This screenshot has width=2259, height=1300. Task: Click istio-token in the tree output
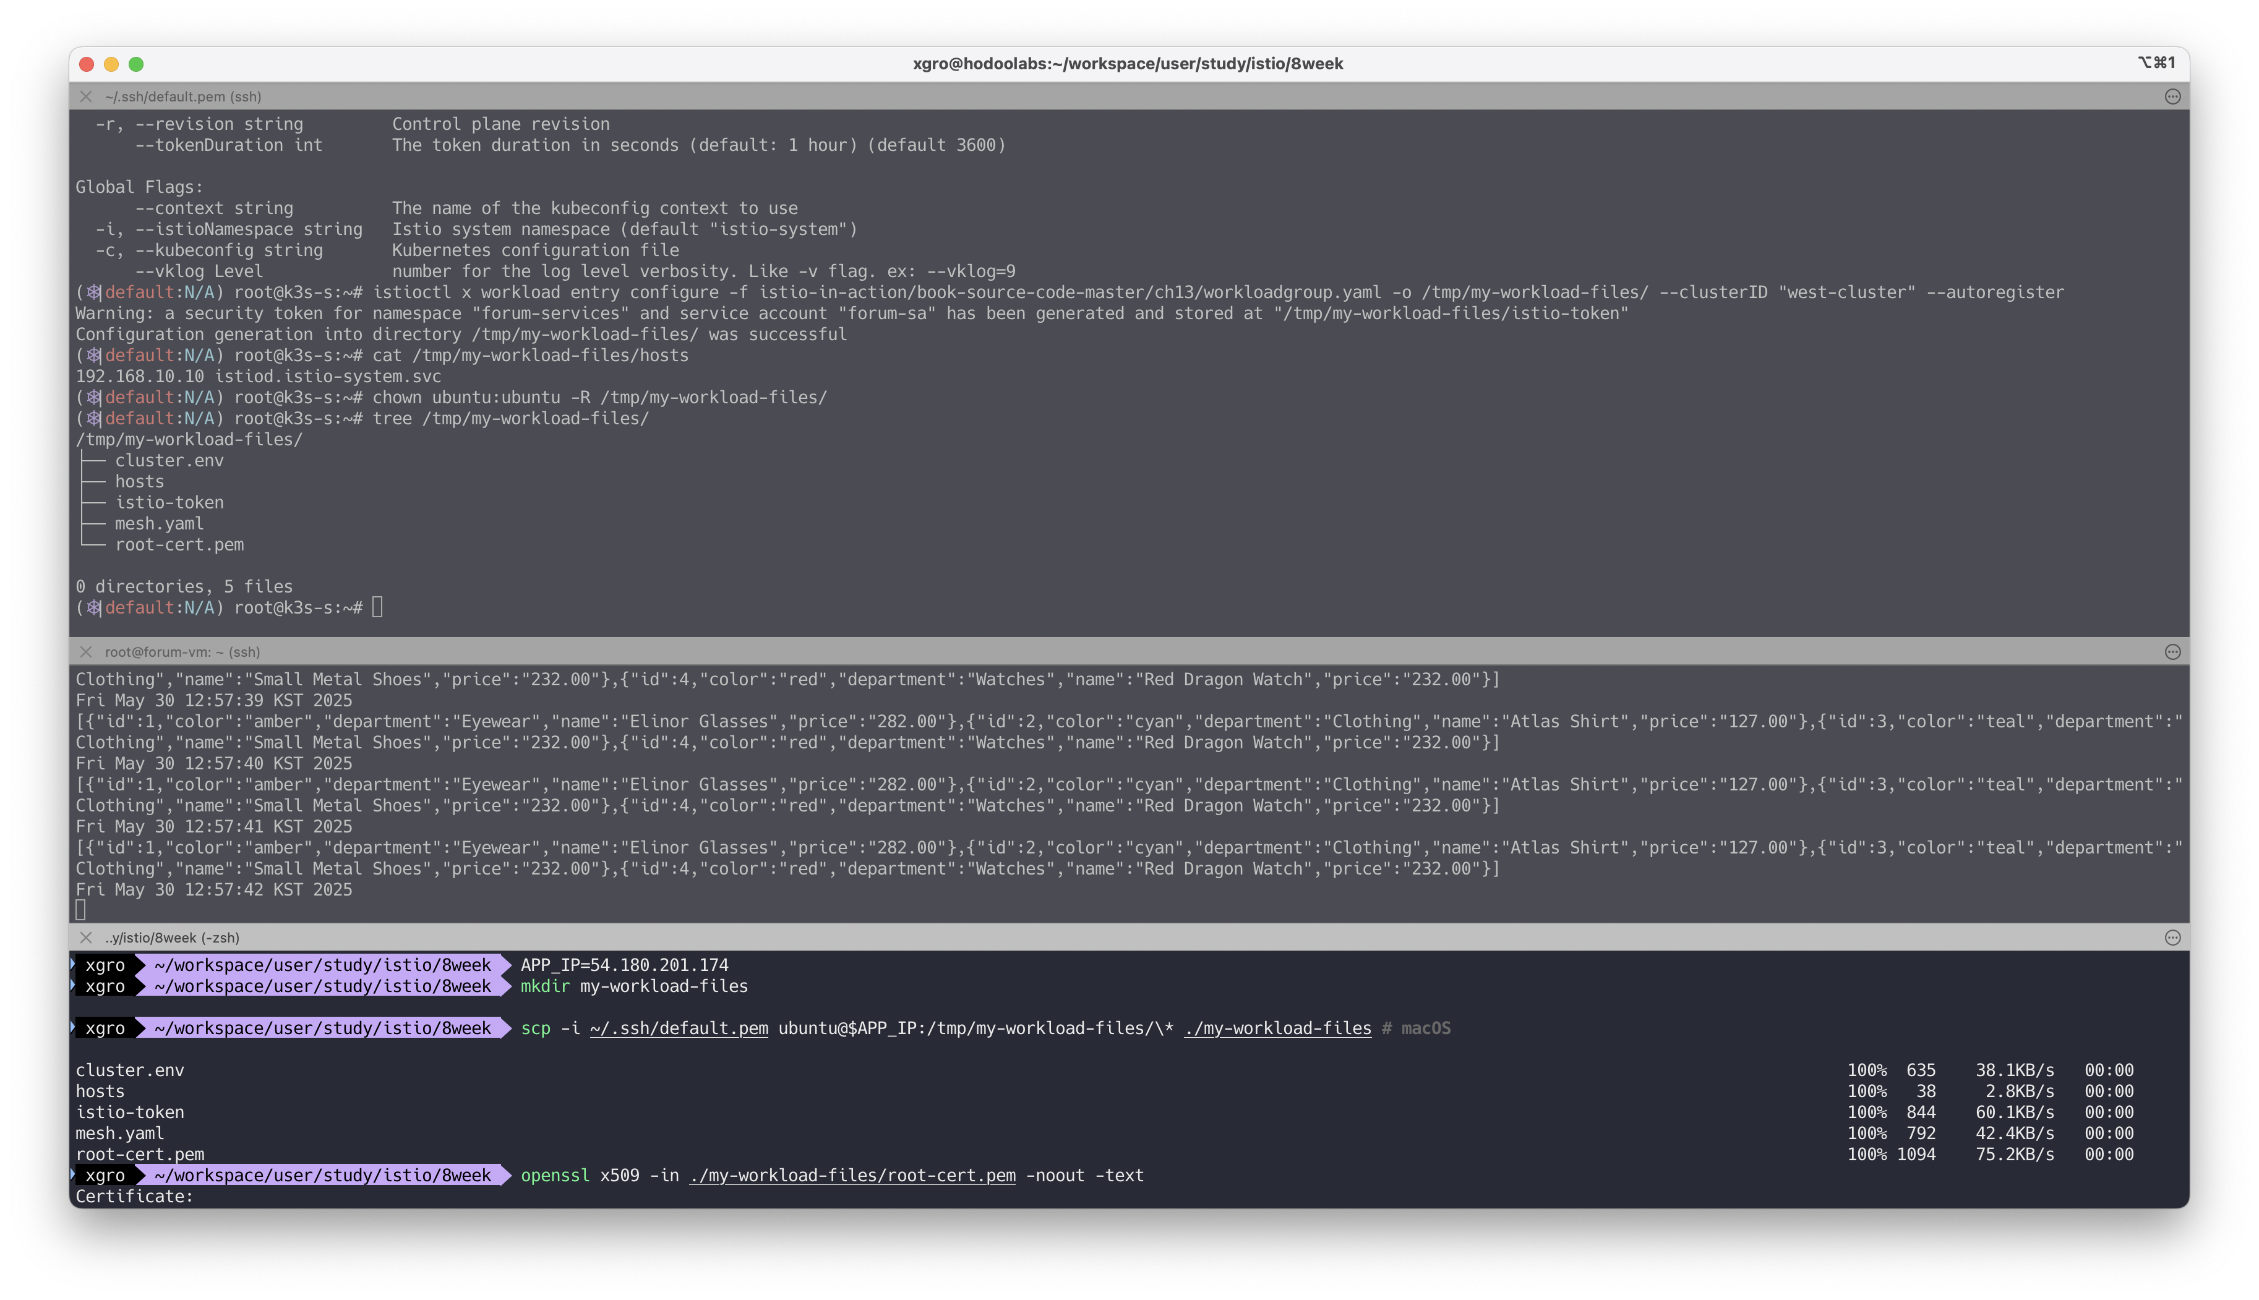click(x=169, y=503)
